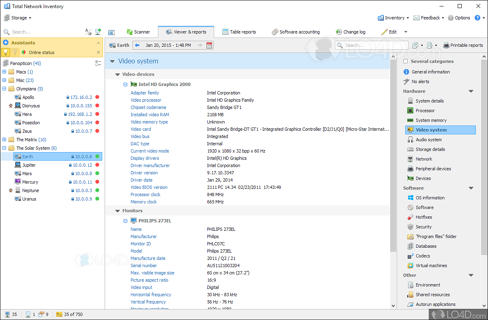Collapse the Hardware section in sidebar
Screen dimensions: 488x320
471,91
